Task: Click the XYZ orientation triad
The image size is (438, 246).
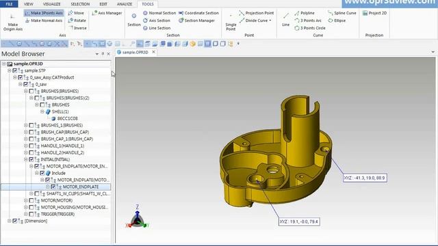Action: [137, 217]
